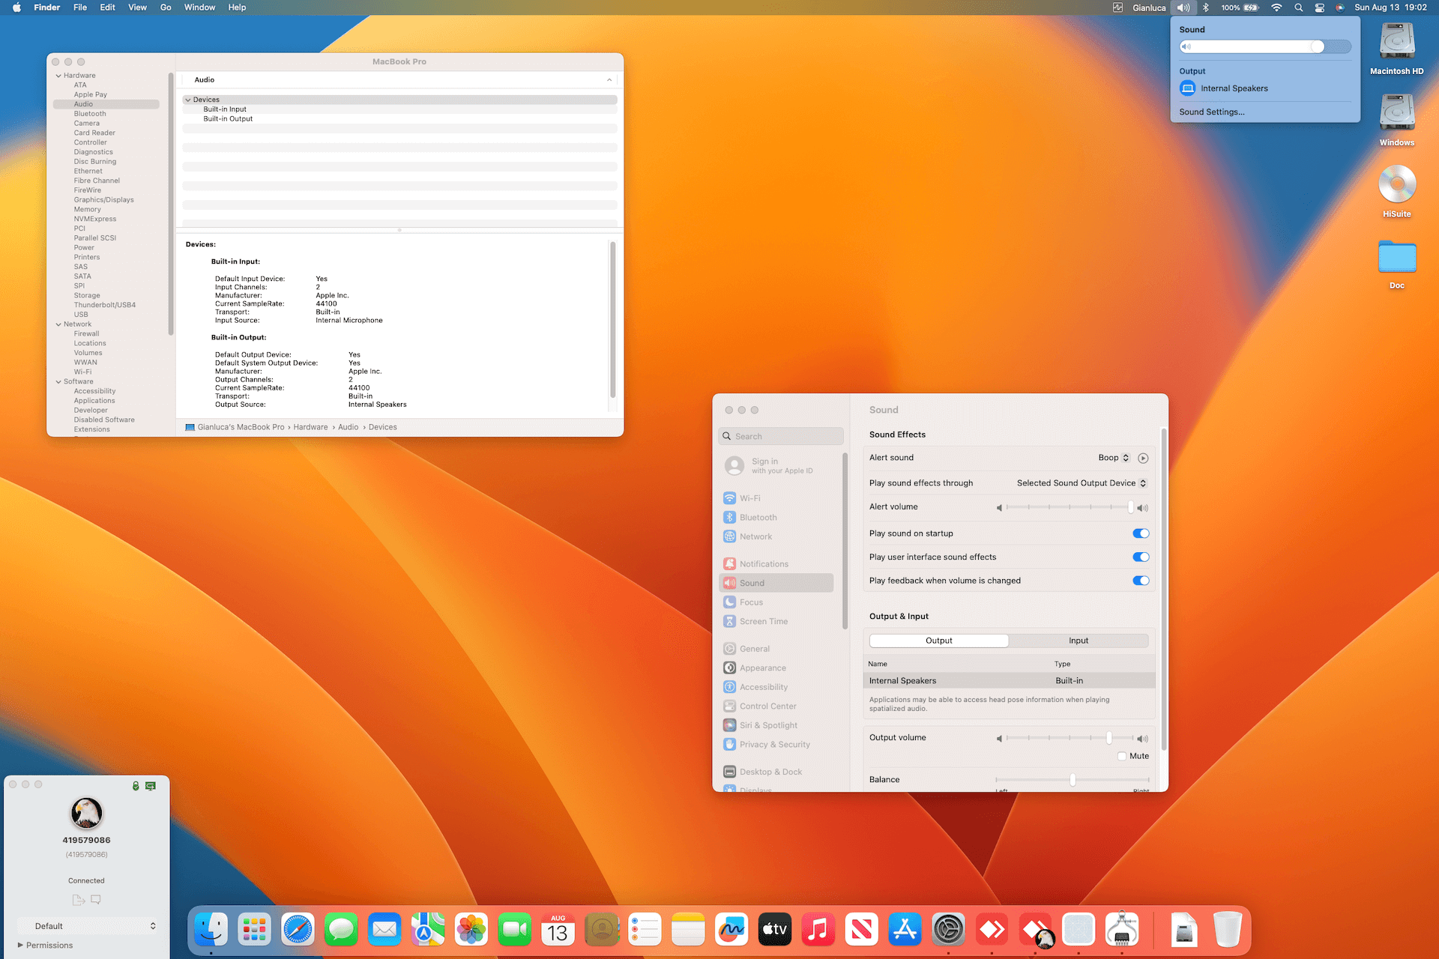This screenshot has height=959, width=1439.
Task: Switch to the Input tab
Action: [1078, 641]
